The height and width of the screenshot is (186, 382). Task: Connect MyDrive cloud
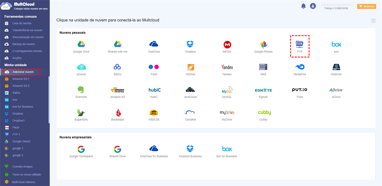coord(227,115)
